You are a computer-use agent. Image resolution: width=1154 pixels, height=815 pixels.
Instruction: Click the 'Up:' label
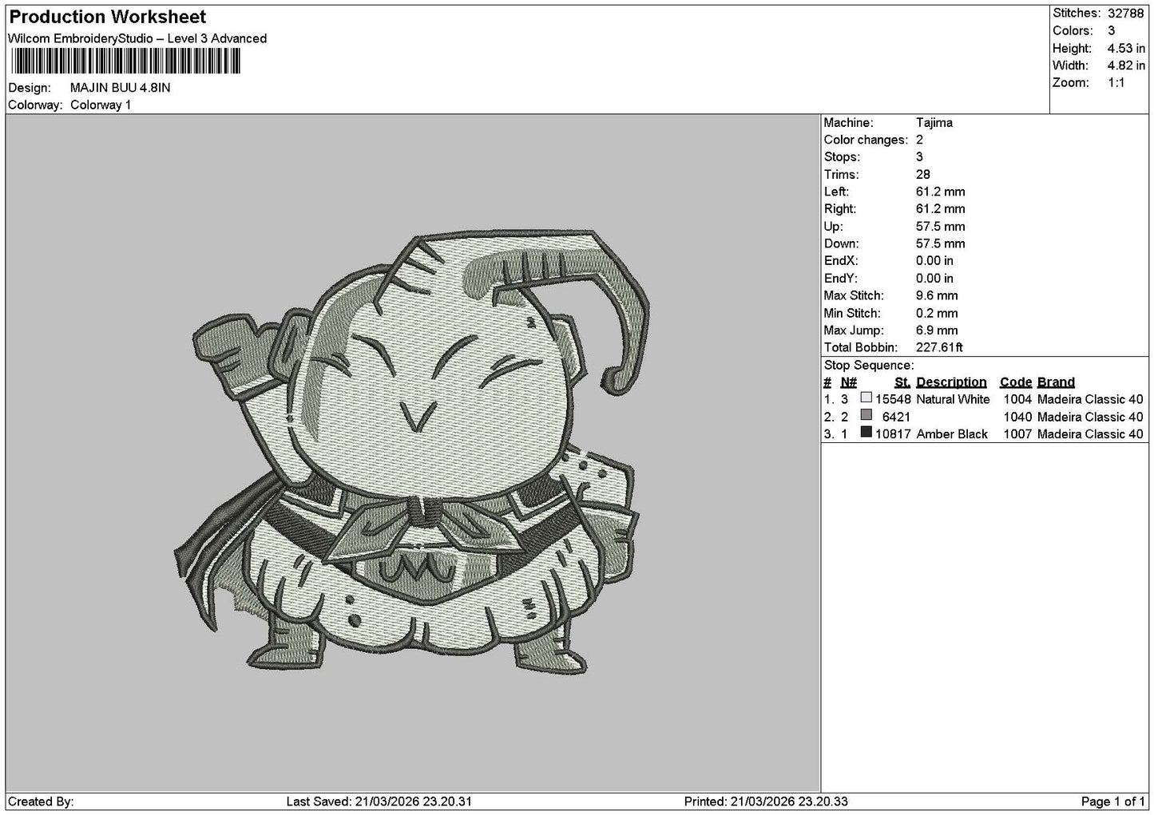click(x=834, y=227)
